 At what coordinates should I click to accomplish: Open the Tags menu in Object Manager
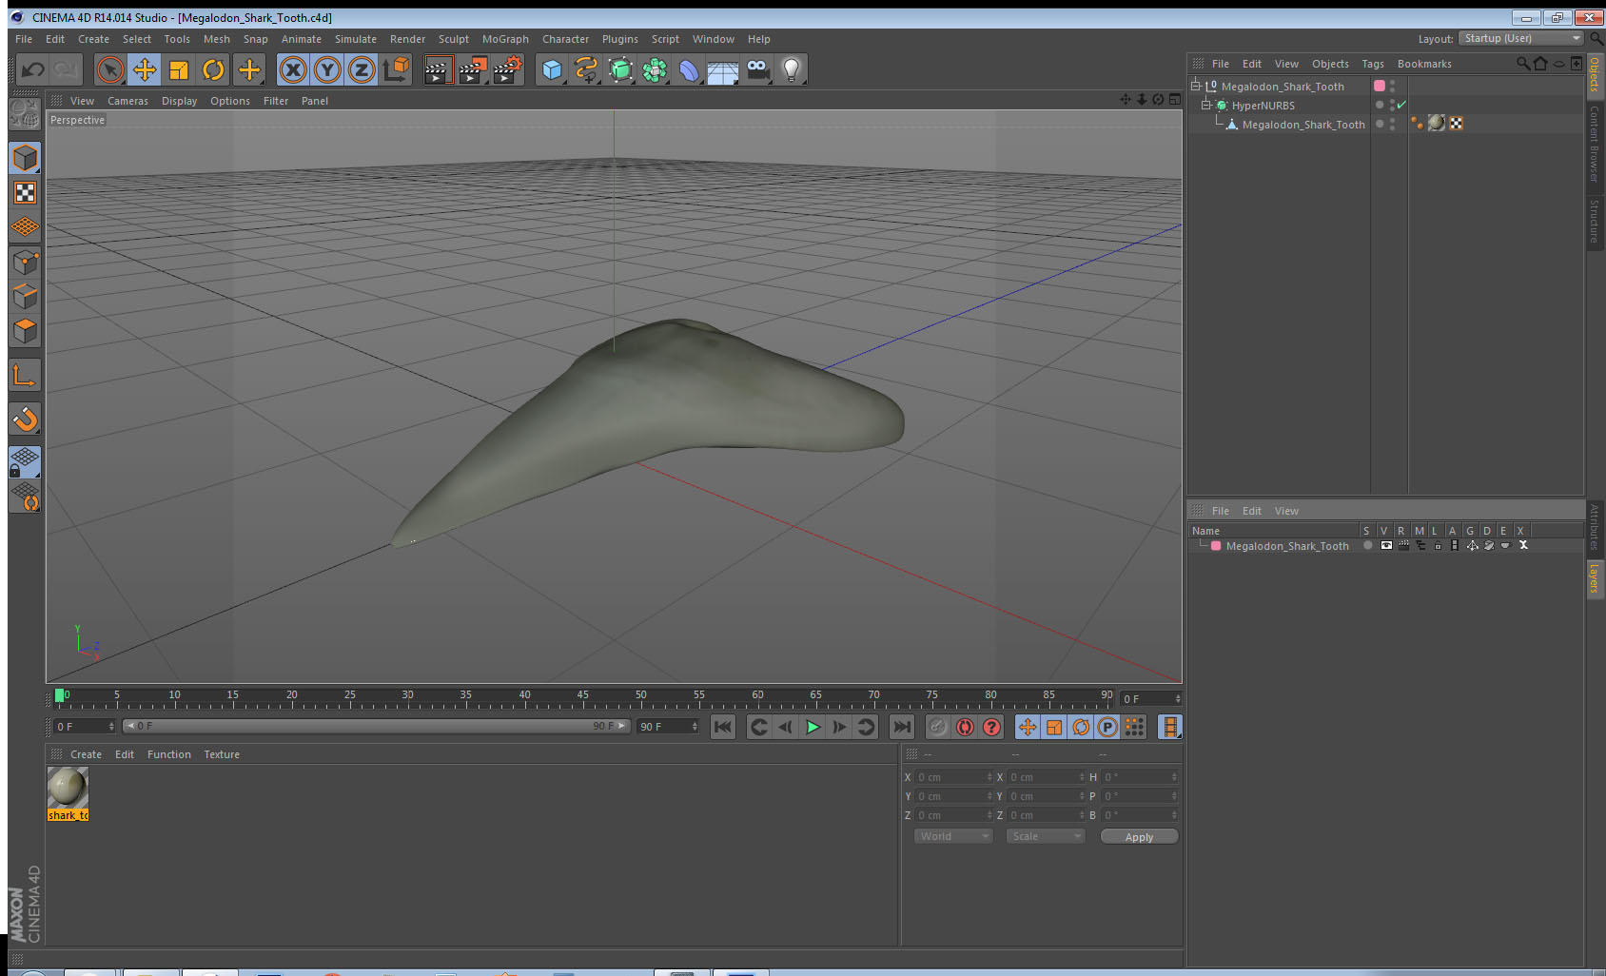[x=1372, y=64]
